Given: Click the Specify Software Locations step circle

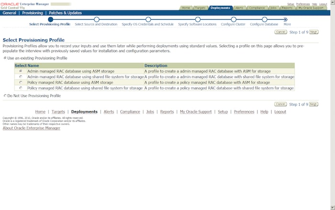Looking at the screenshot, I should pos(198,20).
